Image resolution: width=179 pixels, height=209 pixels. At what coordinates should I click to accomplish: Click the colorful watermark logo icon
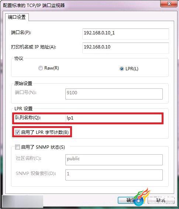[x=141, y=197]
